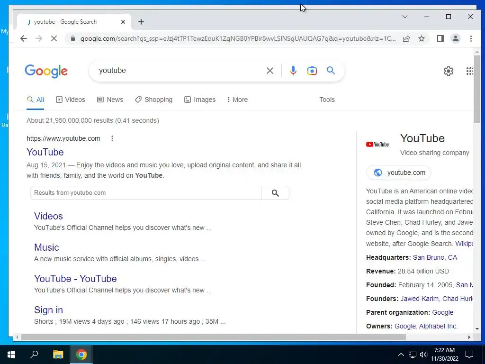This screenshot has height=364, width=485.
Task: Click the horizontal scrollbar thumb
Action: pyautogui.click(x=214, y=337)
